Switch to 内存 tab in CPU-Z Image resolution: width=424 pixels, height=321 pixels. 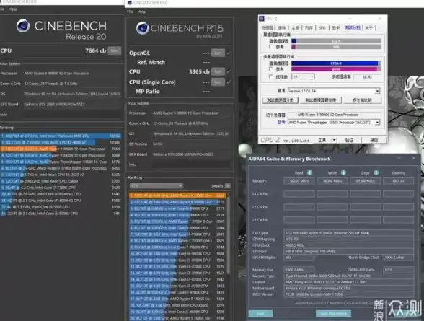tap(309, 27)
